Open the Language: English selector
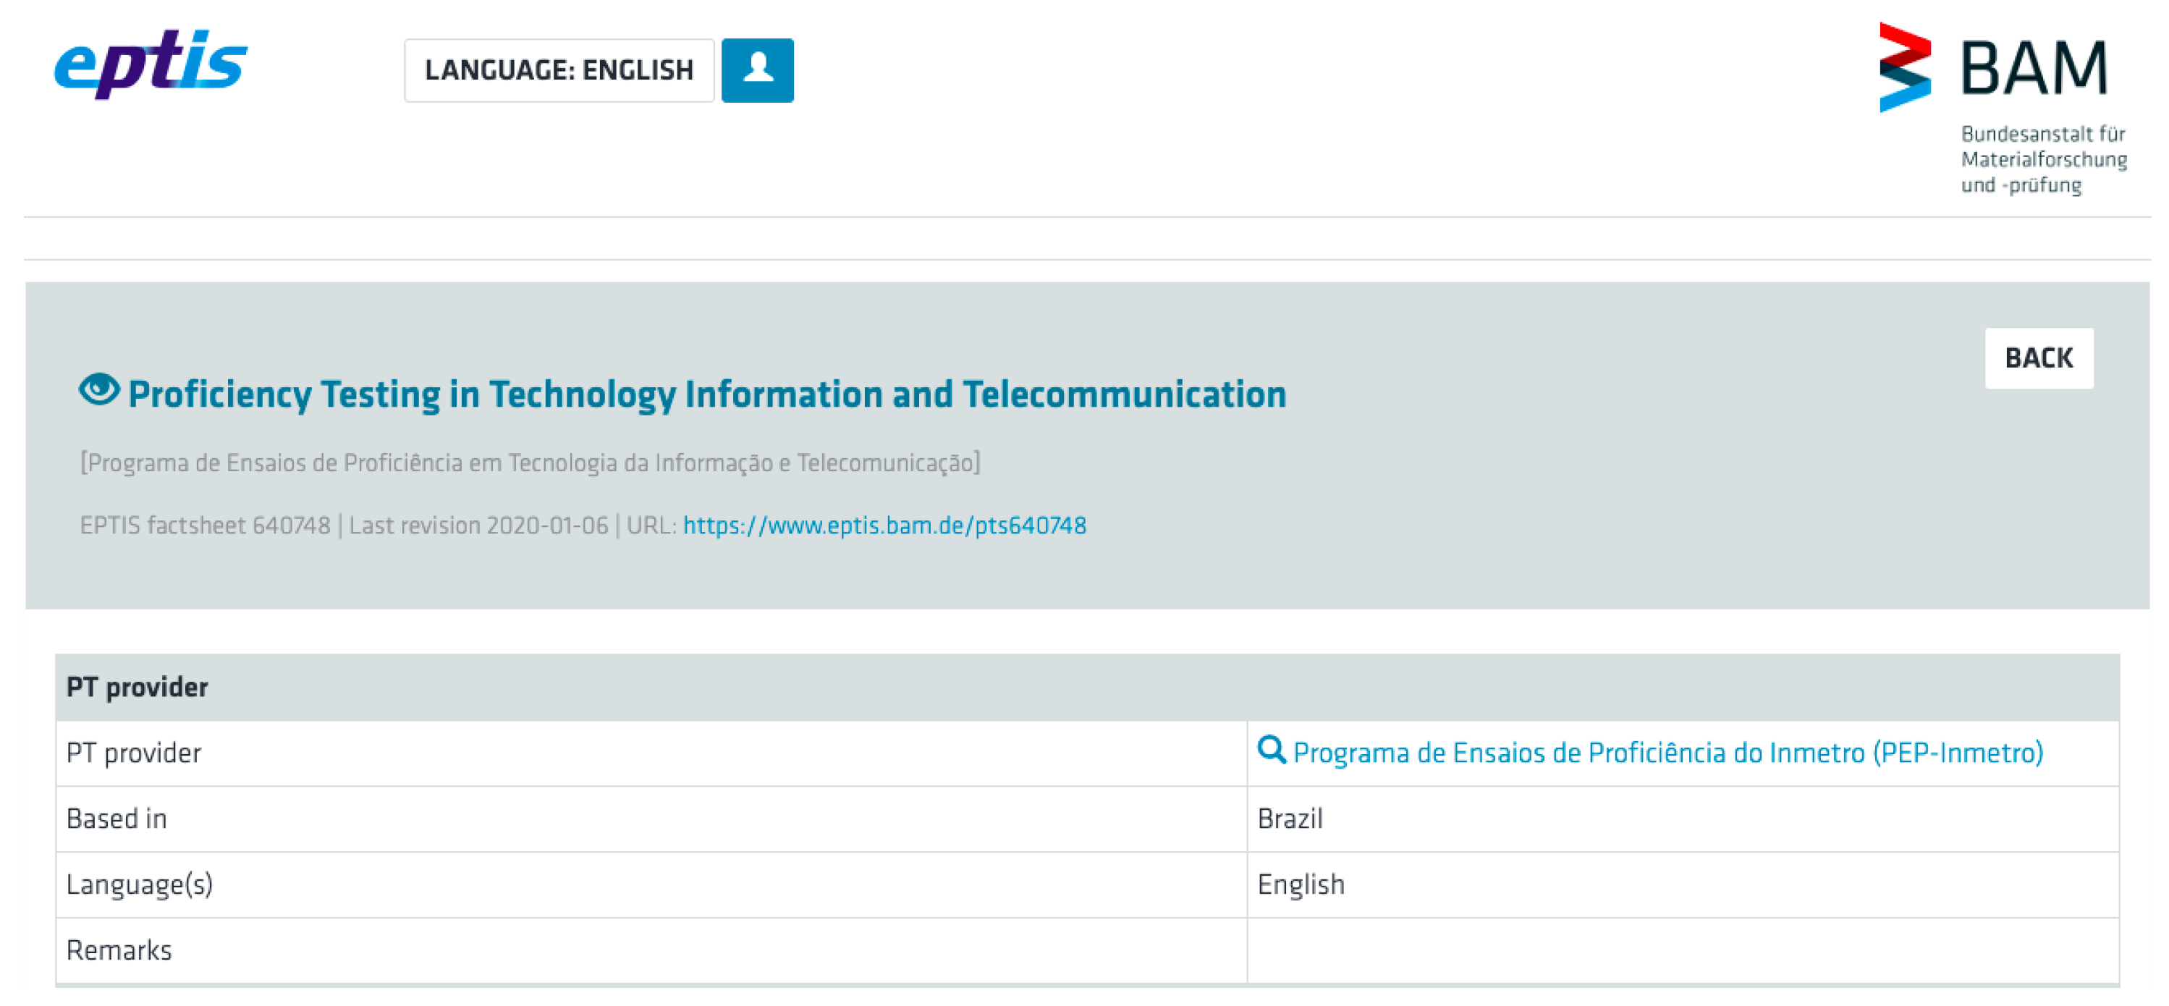The width and height of the screenshot is (2169, 1006). [558, 70]
